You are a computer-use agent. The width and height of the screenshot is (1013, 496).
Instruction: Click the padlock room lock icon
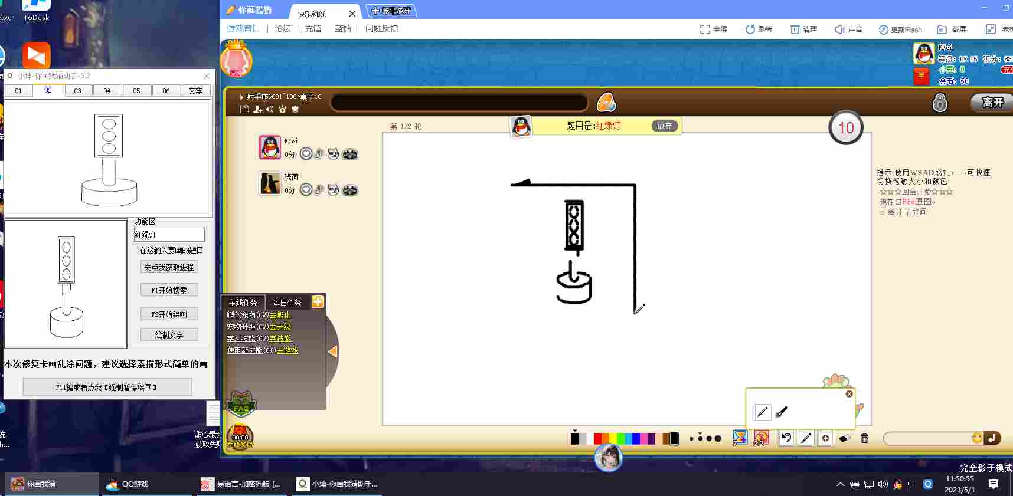coord(940,103)
